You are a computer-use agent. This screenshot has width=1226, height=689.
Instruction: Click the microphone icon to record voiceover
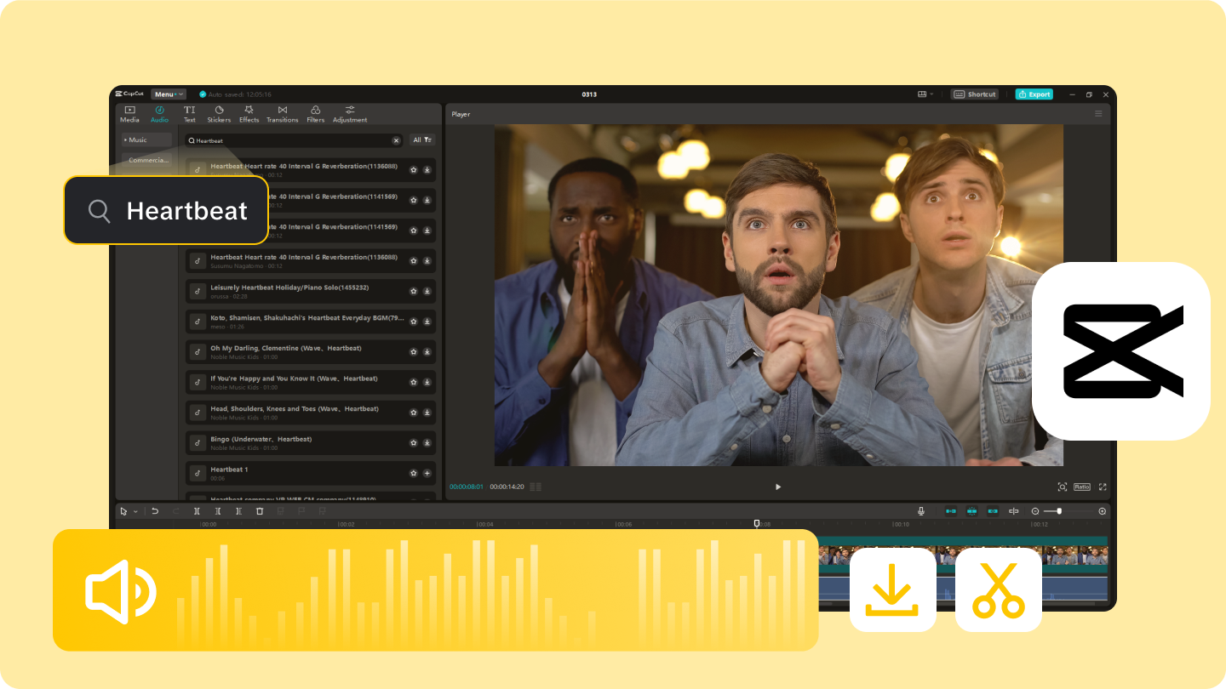920,511
